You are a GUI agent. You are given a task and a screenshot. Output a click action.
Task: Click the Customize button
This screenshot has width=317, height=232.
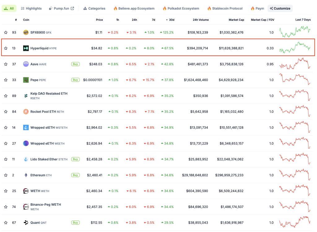(x=280, y=8)
